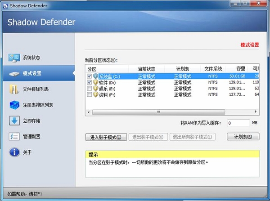Viewport: 270px width, 201px height.
Task: Click the partition list horizontal scrollbar thumb
Action: (x=158, y=112)
